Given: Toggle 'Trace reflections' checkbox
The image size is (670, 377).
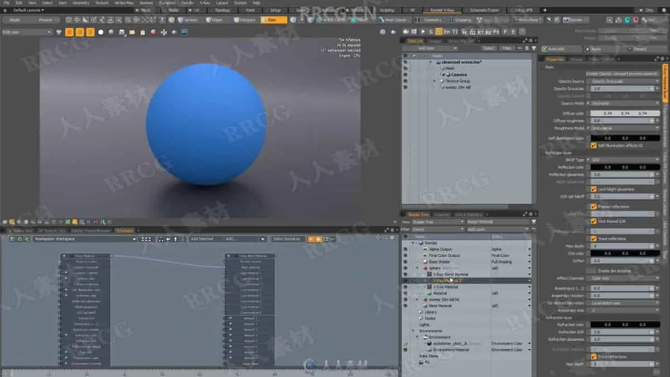Looking at the screenshot, I should pos(594,238).
